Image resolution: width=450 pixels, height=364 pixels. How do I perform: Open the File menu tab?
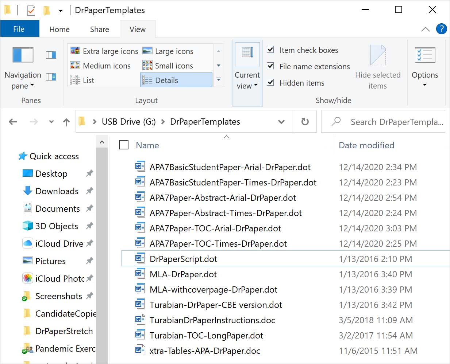[x=19, y=29]
